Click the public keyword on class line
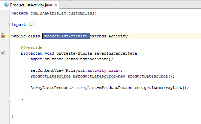Viewport: 201px width, 124px height. coord(19,36)
